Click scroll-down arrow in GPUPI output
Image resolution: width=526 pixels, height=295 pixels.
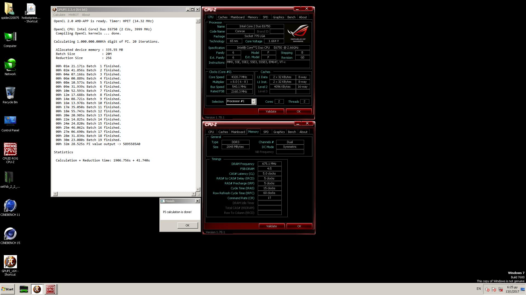[x=198, y=189]
